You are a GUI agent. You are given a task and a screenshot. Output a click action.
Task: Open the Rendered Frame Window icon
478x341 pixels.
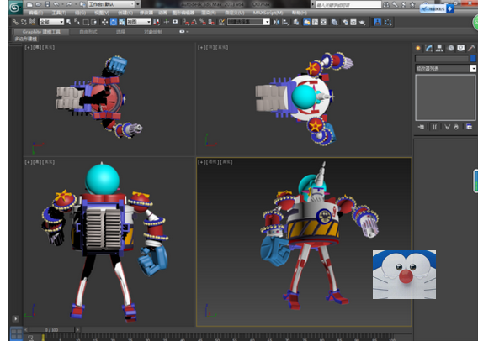click(353, 22)
